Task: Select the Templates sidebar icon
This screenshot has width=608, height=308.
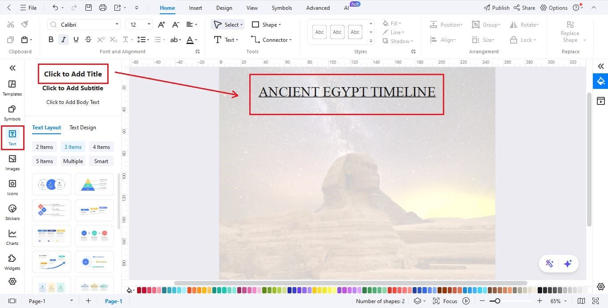Action: (12, 87)
